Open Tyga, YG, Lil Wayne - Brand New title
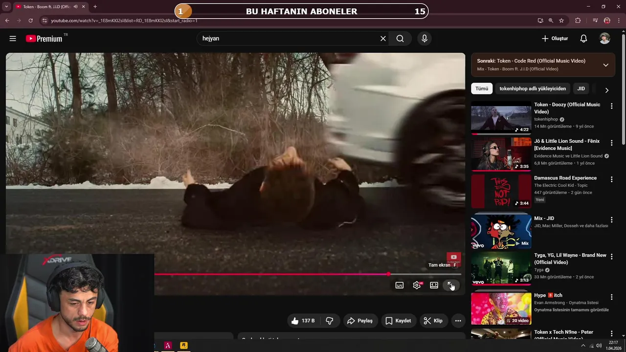 tap(570, 259)
